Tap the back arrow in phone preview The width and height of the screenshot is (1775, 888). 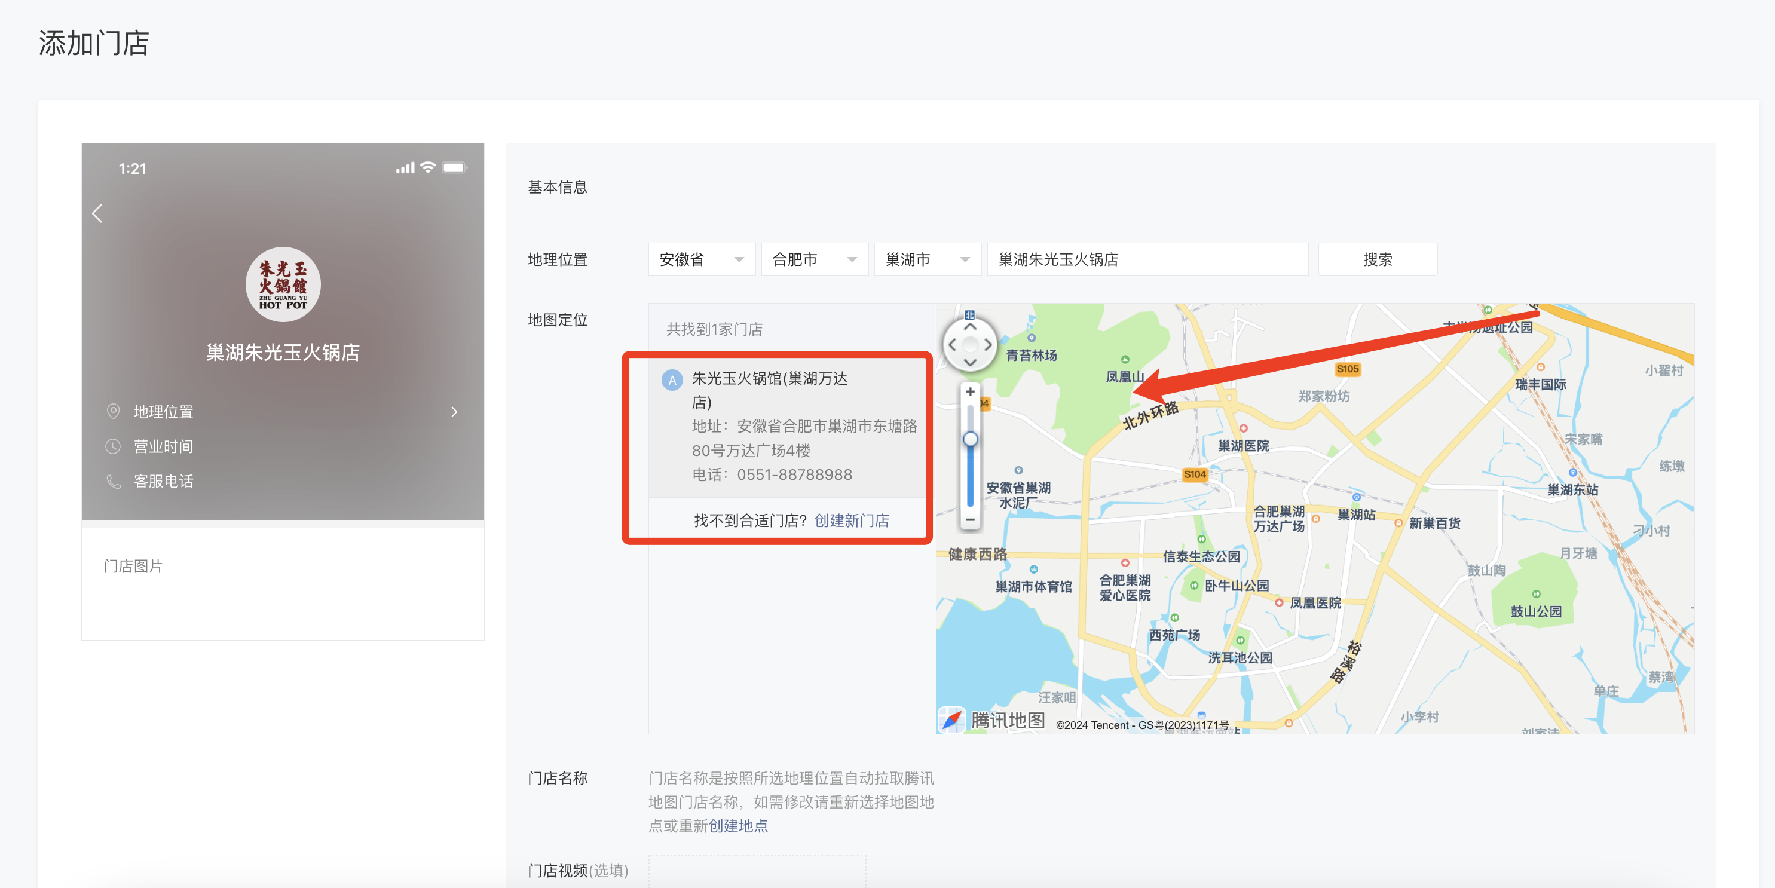coord(97,213)
